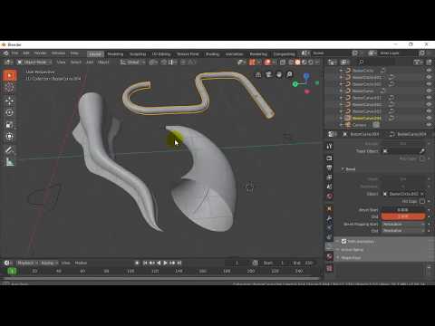This screenshot has width=435, height=326.
Task: Click the Bevel End value slider
Action: click(x=402, y=216)
